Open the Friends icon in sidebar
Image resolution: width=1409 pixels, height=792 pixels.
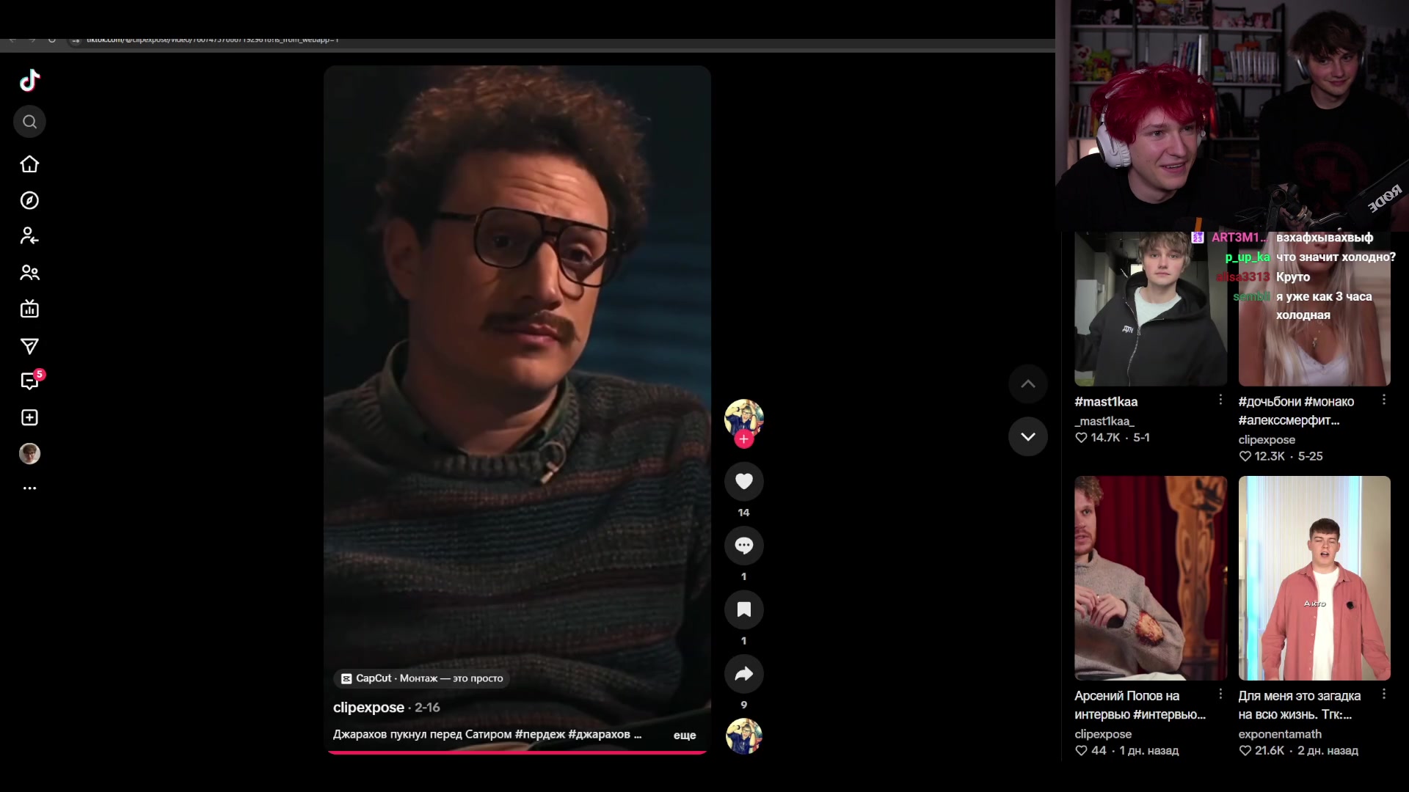pyautogui.click(x=29, y=273)
